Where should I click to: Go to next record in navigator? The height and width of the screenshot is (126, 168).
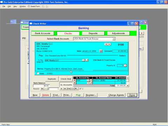click(61, 89)
